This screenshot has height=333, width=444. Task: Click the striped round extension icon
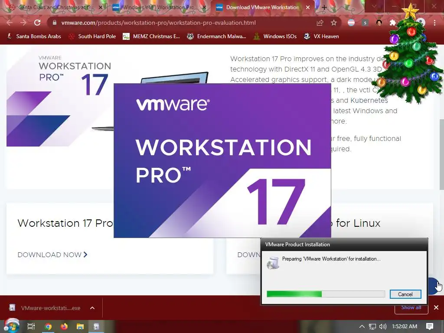tap(351, 23)
